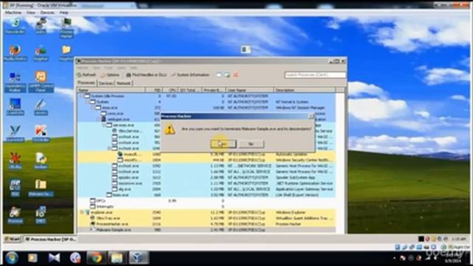Select the Mozilla Firefox desktop icon
The height and width of the screenshot is (266, 473).
point(15,52)
